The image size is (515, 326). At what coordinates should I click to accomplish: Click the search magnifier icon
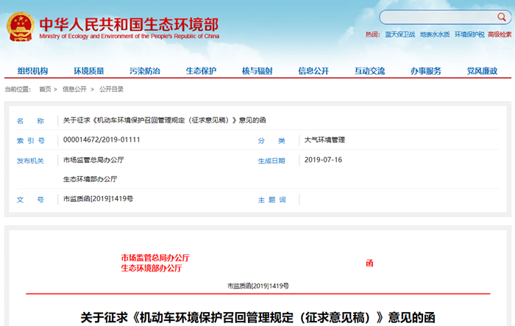click(x=502, y=17)
